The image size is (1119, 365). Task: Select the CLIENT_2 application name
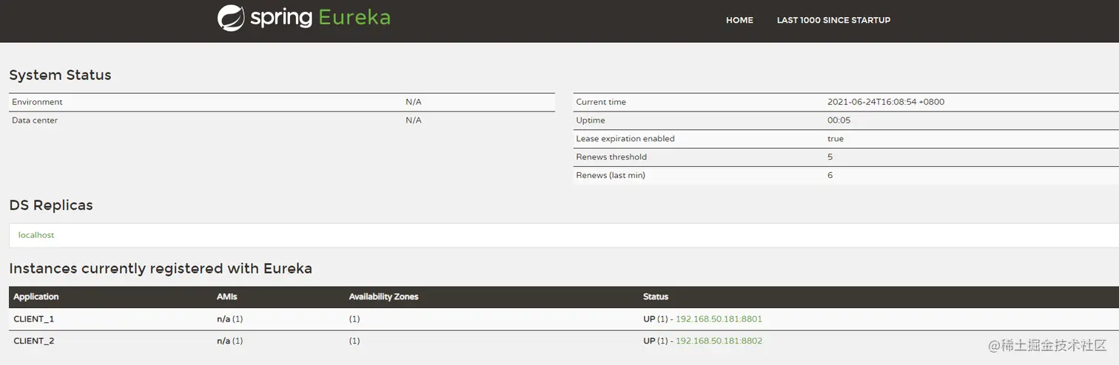(34, 341)
